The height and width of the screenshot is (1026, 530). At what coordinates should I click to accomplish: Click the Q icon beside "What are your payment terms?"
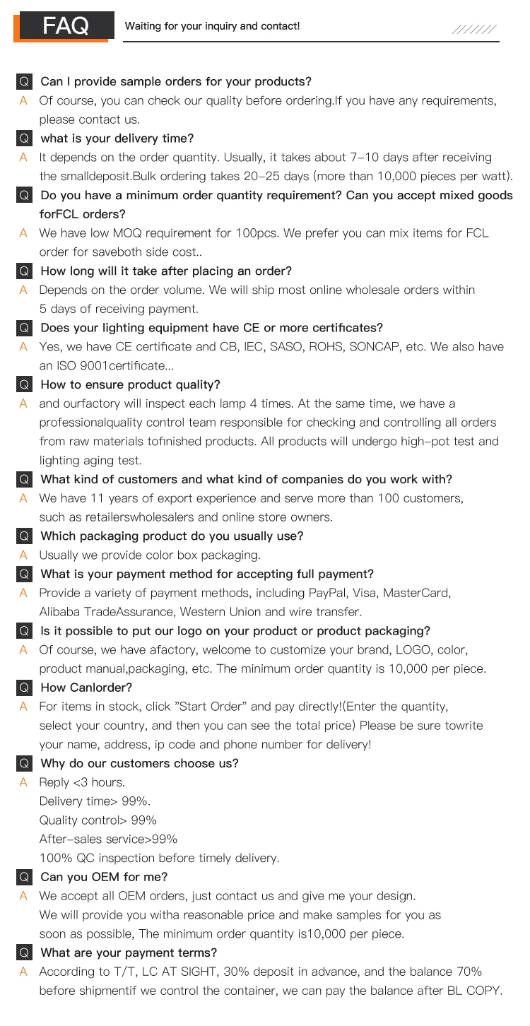point(24,953)
